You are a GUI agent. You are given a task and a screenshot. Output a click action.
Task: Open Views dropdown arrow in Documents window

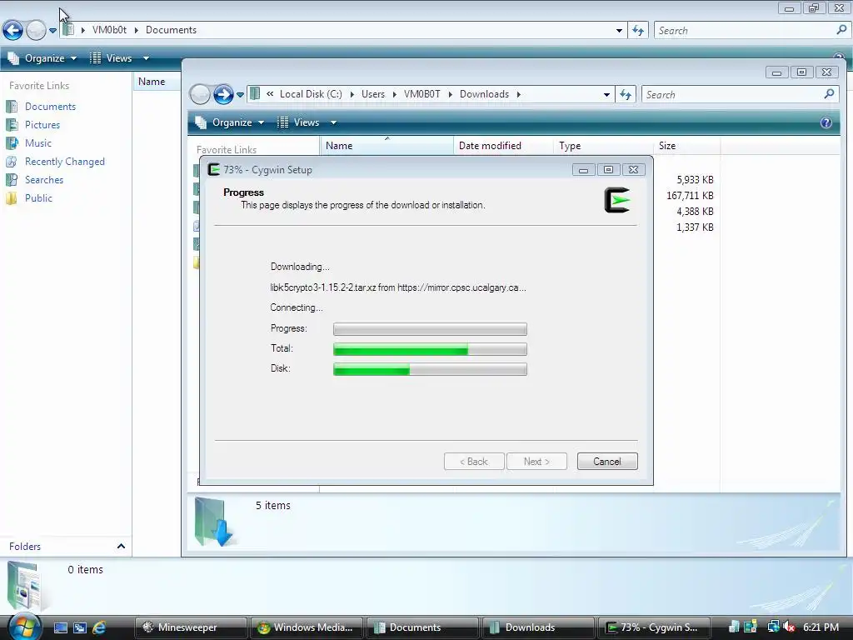pos(146,58)
